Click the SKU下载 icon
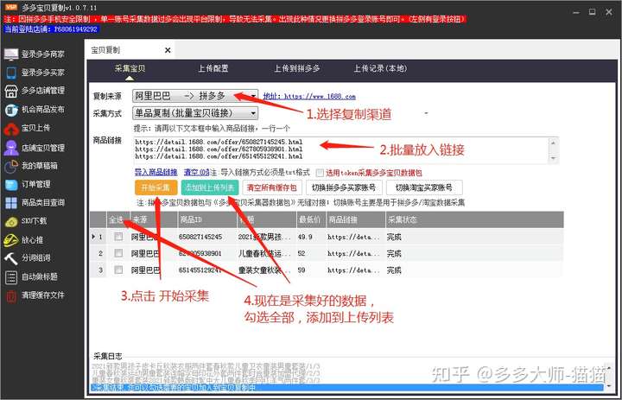622x400 pixels. click(x=11, y=221)
